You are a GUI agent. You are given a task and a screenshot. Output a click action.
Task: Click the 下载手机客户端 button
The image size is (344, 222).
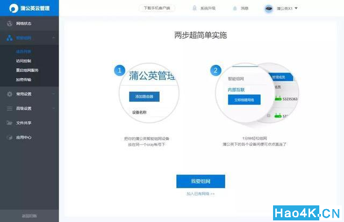pyautogui.click(x=156, y=8)
